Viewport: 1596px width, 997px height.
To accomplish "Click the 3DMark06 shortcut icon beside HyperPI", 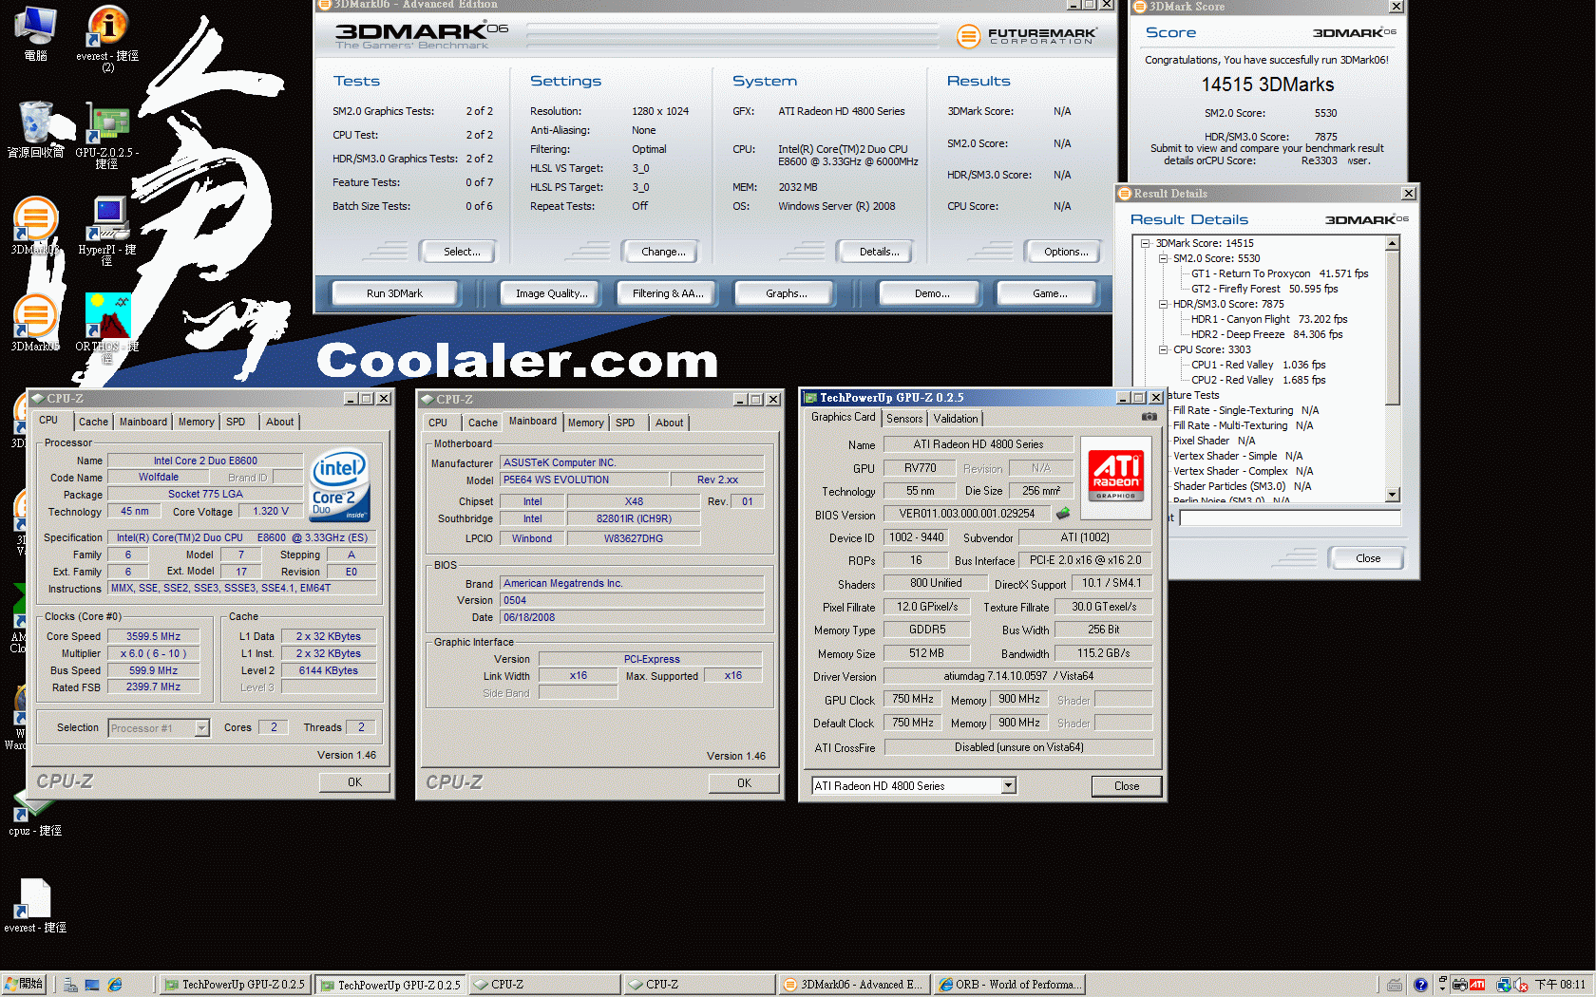I will coord(35,218).
